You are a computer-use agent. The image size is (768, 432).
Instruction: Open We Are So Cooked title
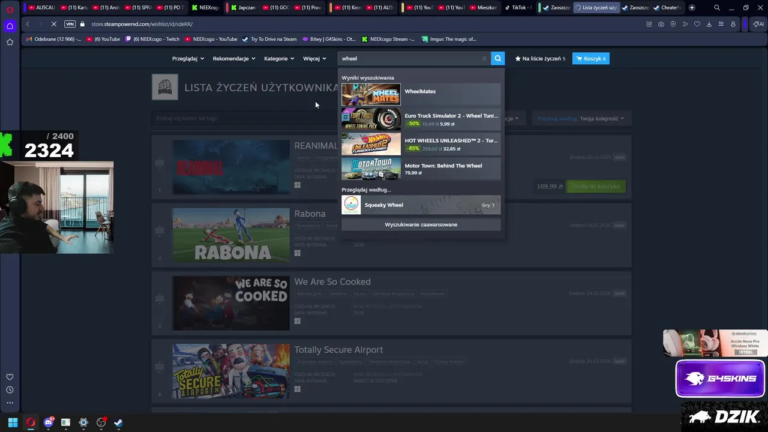[332, 281]
